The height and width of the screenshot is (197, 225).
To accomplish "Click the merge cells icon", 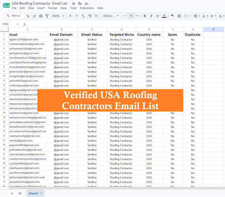I will coord(186,16).
